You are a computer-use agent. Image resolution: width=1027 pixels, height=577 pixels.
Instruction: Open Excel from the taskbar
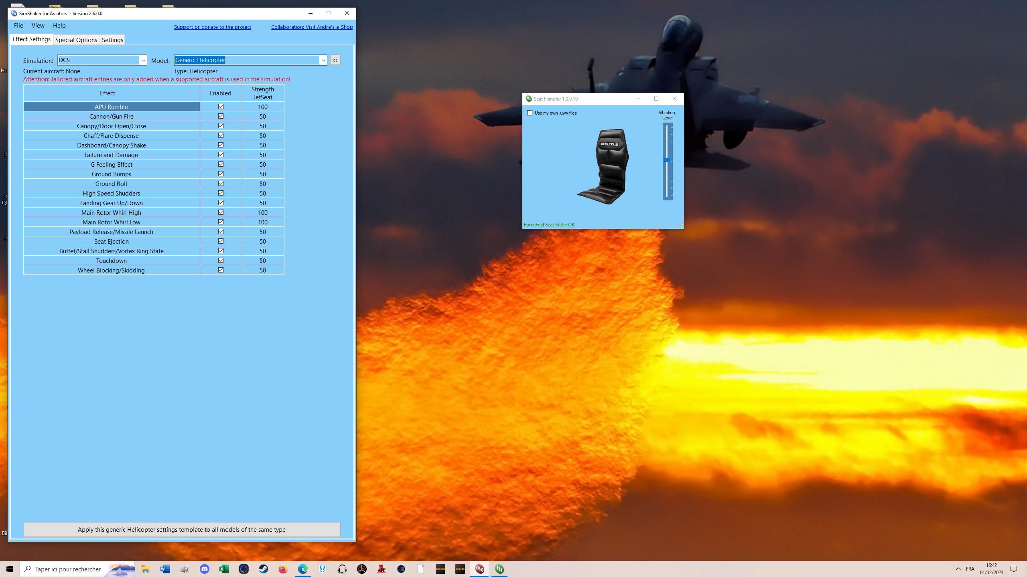224,569
